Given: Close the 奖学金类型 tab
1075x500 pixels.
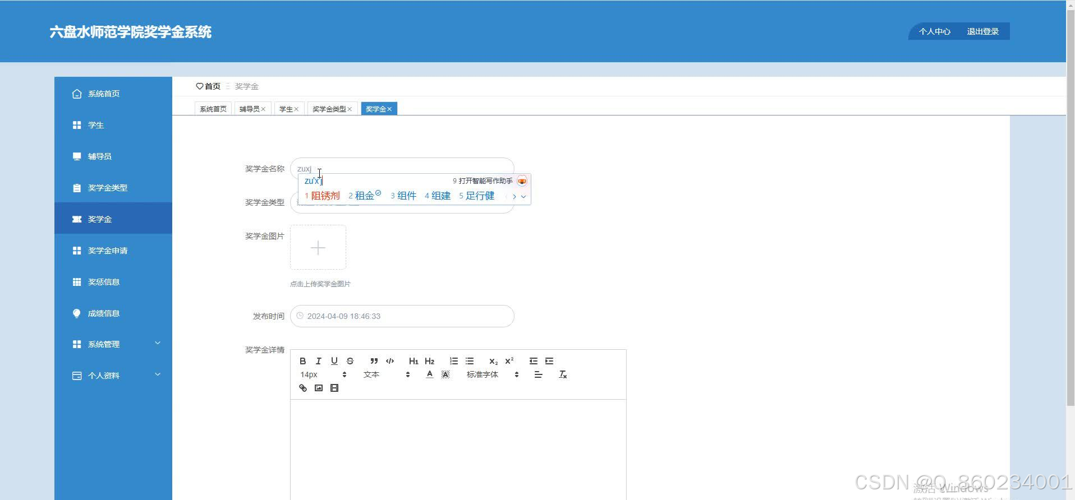Looking at the screenshot, I should [x=350, y=109].
